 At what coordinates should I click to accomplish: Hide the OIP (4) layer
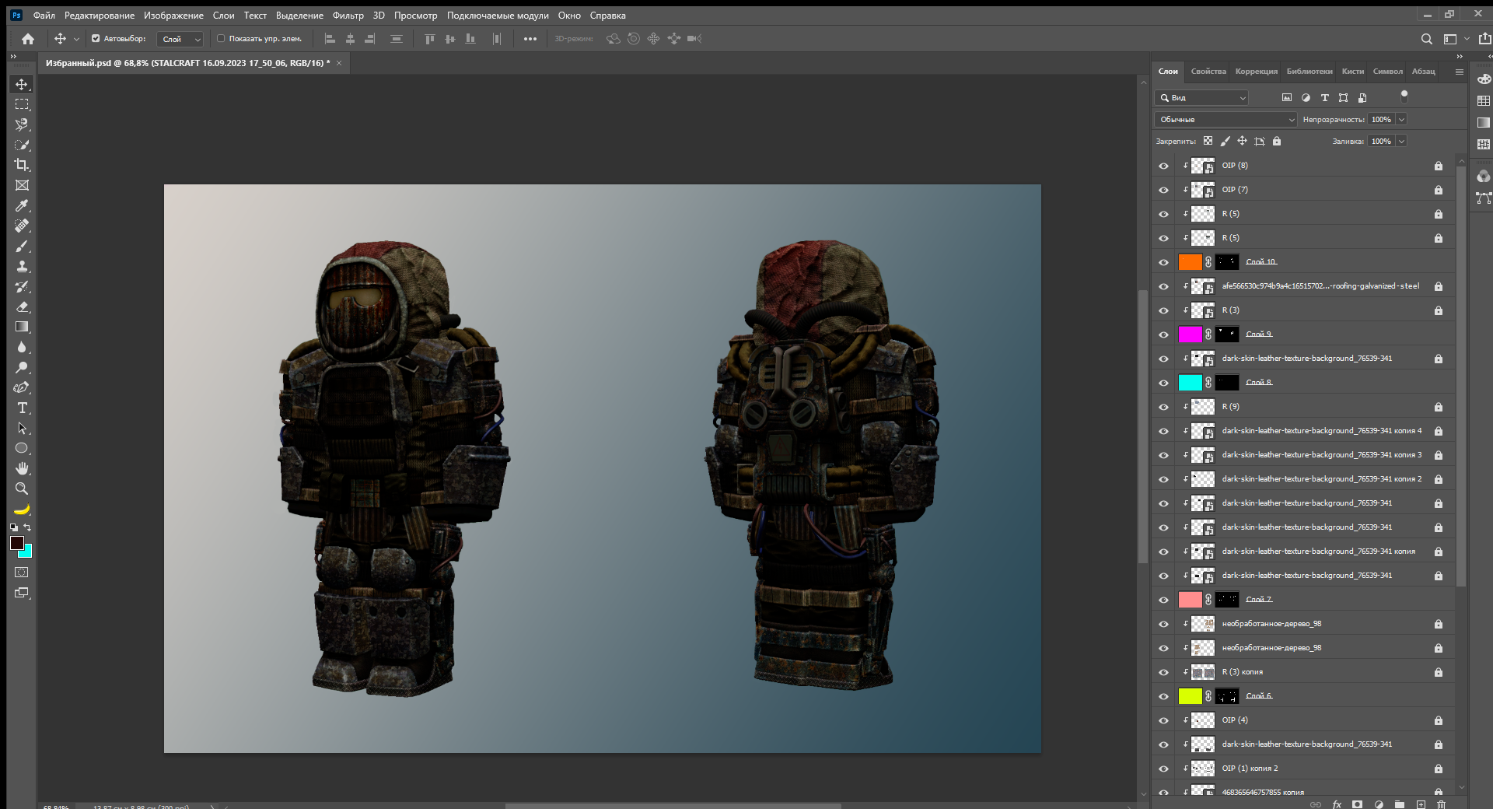(x=1163, y=720)
